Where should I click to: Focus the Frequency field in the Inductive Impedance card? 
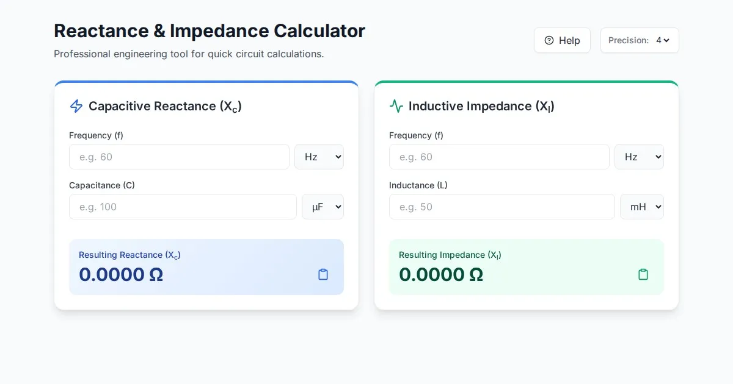click(x=499, y=157)
